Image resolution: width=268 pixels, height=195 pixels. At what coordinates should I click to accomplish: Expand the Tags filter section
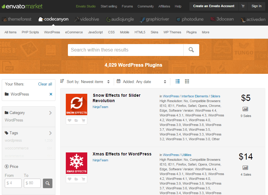click(x=50, y=133)
